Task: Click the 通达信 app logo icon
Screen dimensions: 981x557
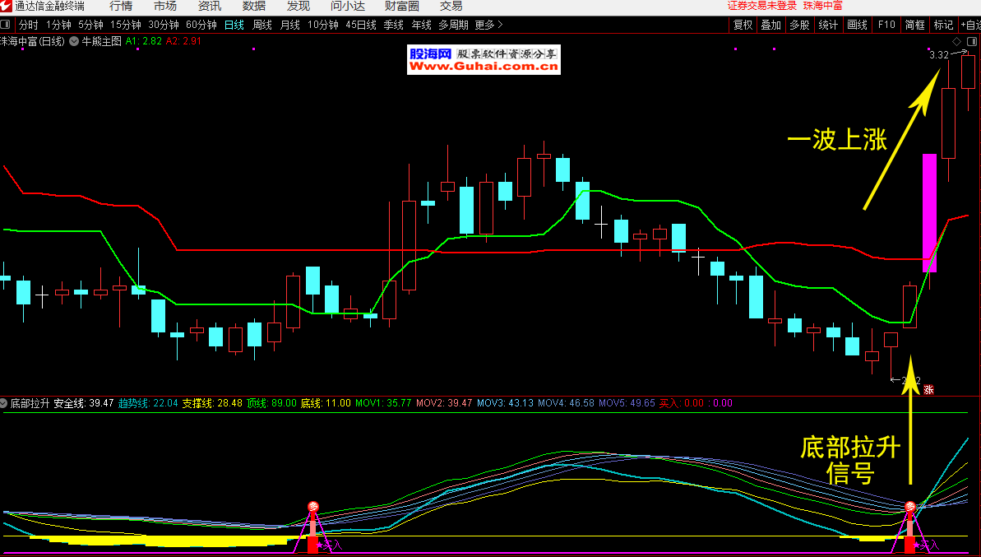Action: click(x=6, y=6)
